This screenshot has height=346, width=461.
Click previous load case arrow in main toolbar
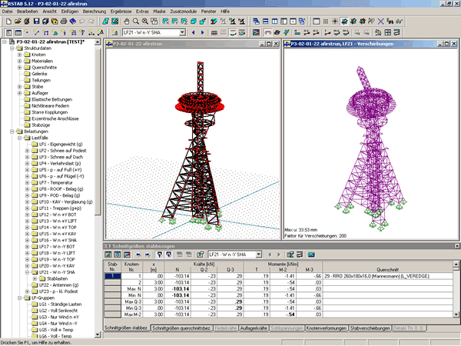pyautogui.click(x=193, y=33)
